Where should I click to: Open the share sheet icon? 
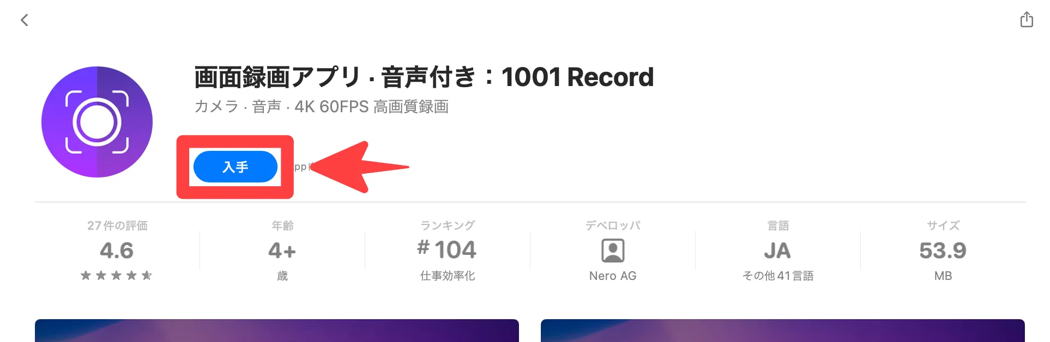[1027, 20]
